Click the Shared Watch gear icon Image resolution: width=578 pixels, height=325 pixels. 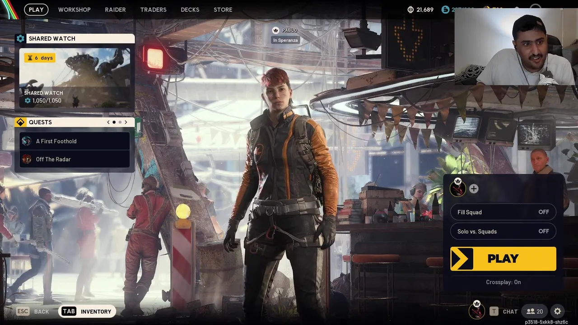(x=20, y=38)
